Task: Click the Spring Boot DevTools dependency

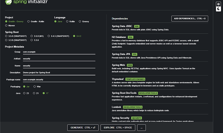Action: click(160, 96)
